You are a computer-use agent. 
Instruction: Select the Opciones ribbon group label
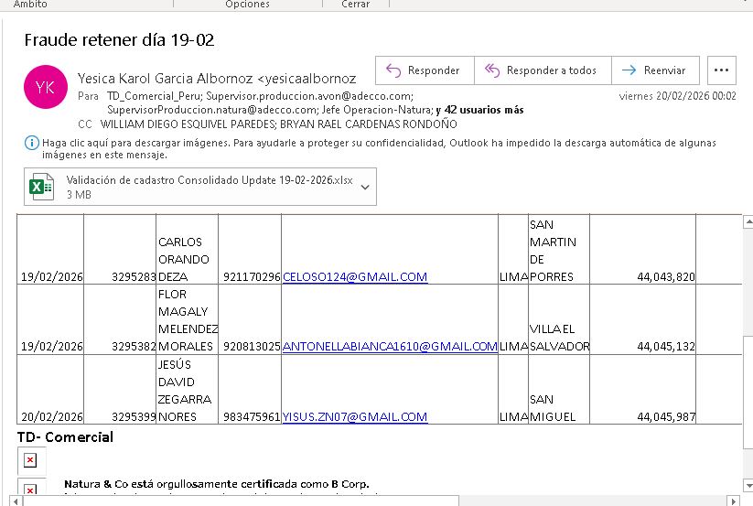[x=247, y=5]
